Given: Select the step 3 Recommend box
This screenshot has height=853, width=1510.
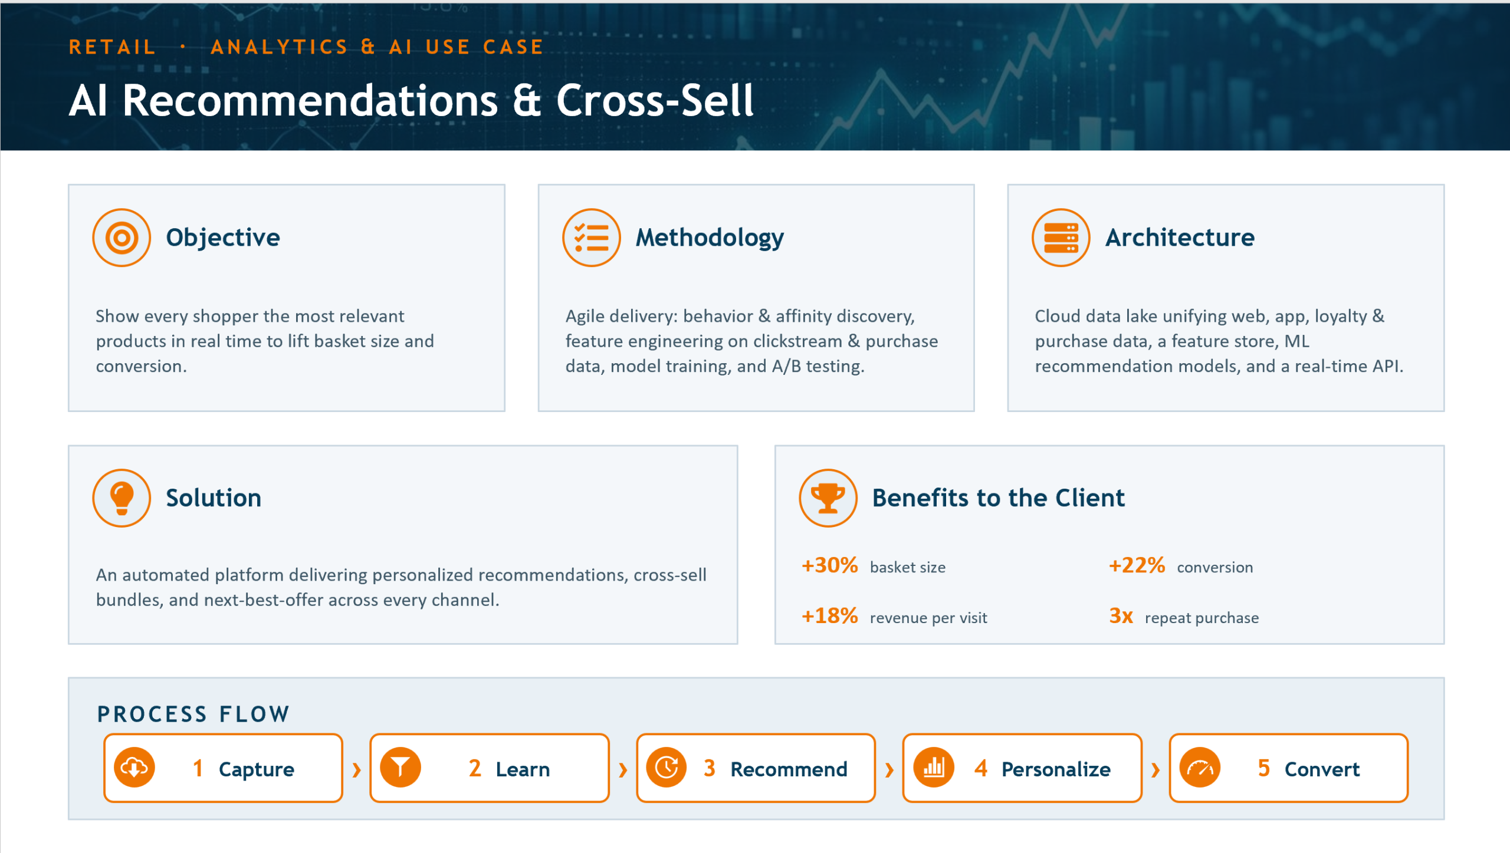Looking at the screenshot, I should [756, 768].
